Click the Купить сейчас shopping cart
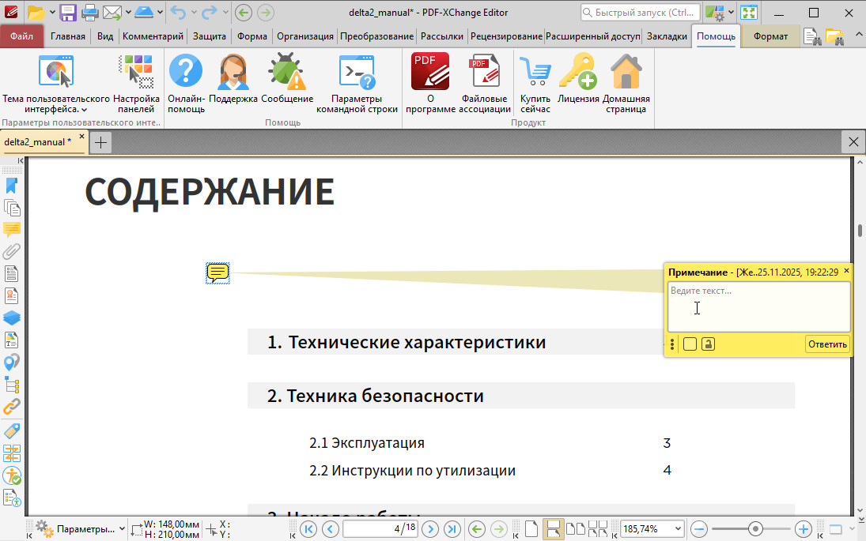This screenshot has width=866, height=541. pos(535,73)
